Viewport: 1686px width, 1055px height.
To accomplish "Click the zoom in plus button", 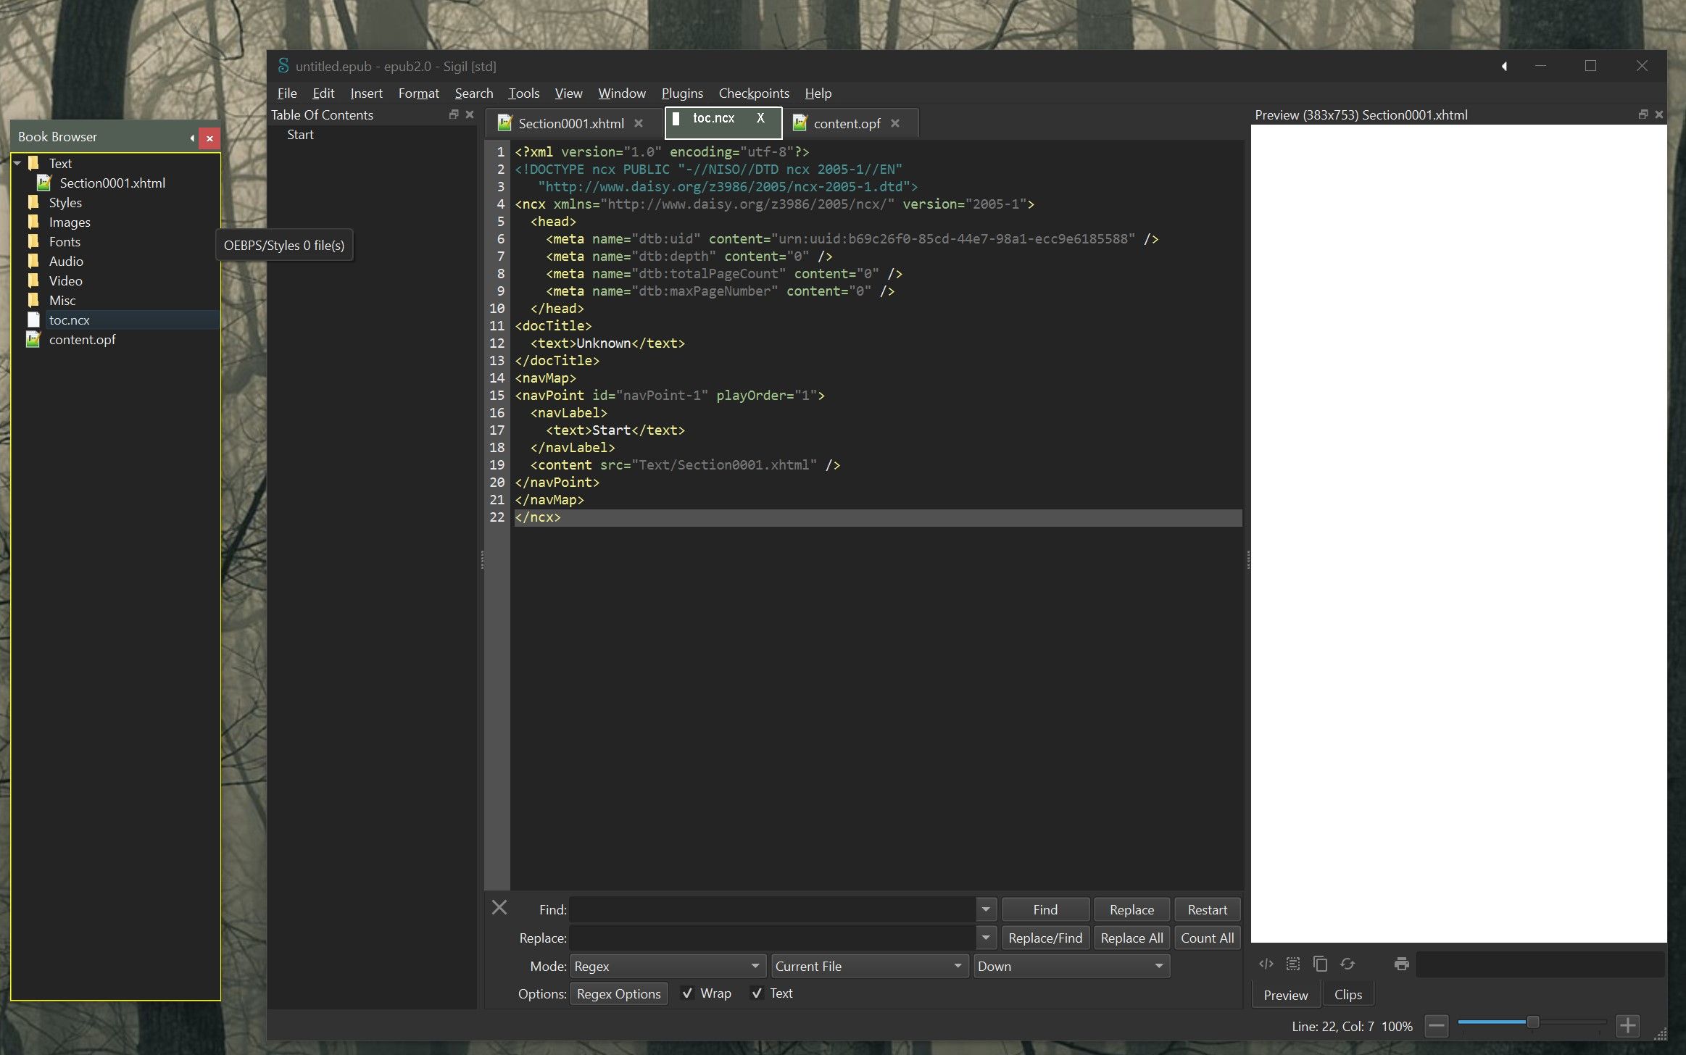I will pyautogui.click(x=1627, y=1025).
